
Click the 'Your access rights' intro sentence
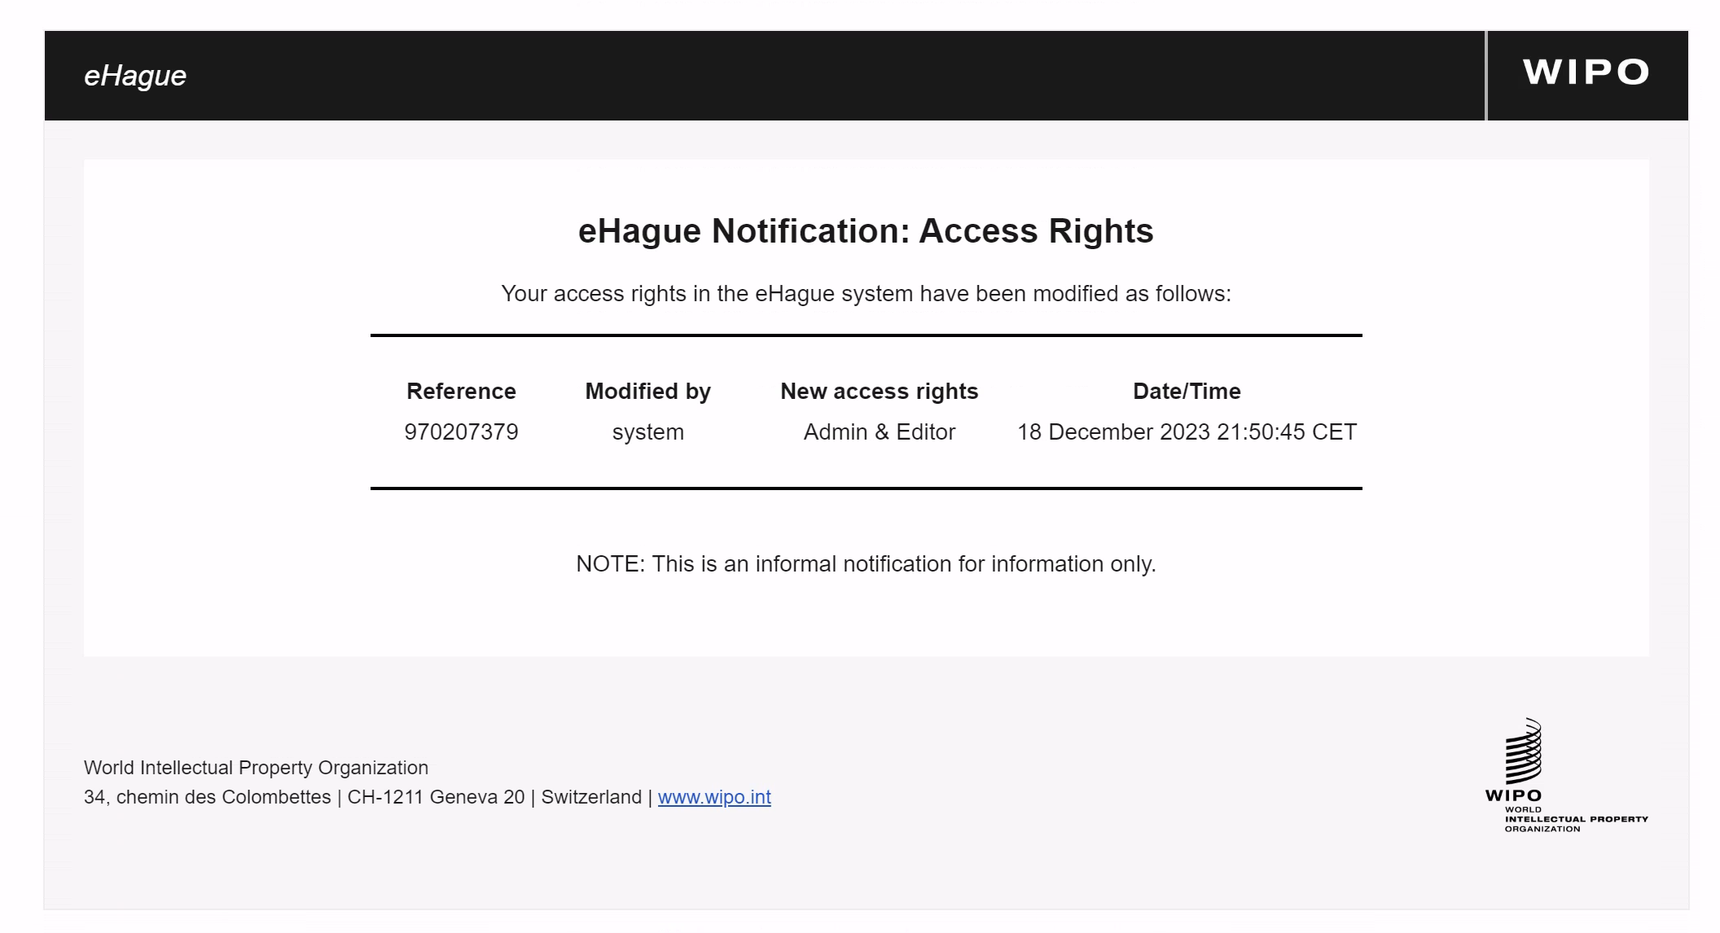tap(865, 294)
